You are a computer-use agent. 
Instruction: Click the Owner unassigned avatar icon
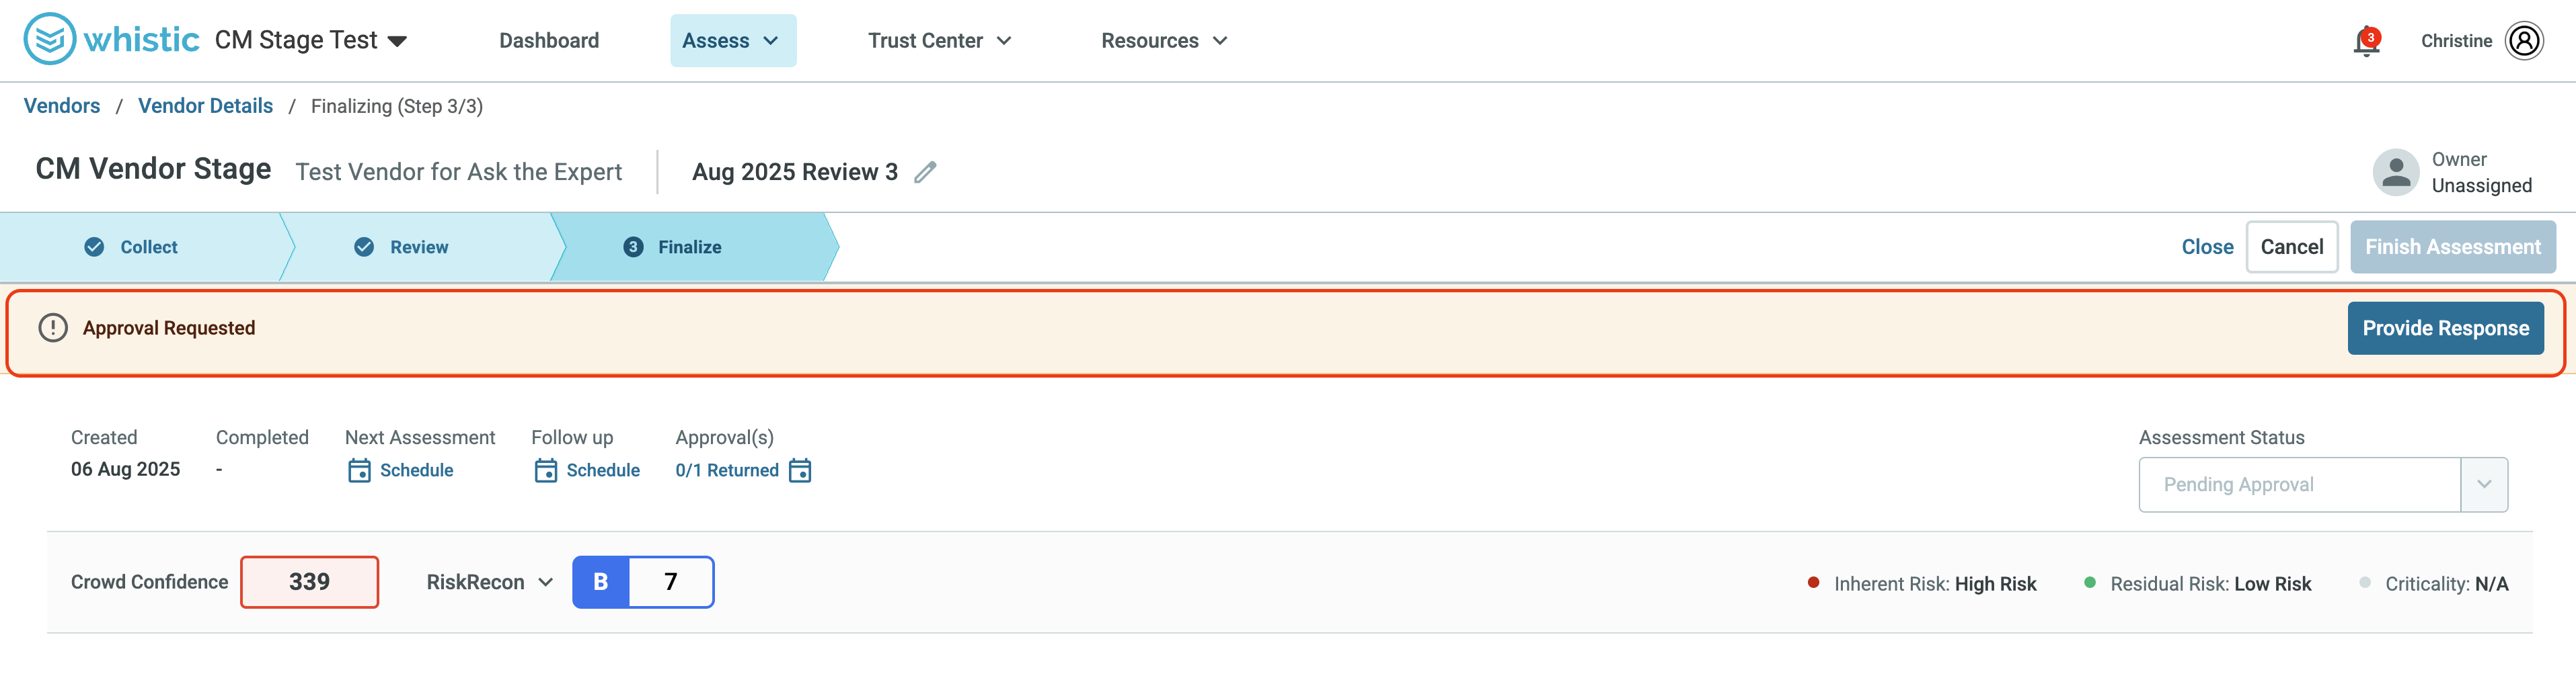click(x=2396, y=172)
